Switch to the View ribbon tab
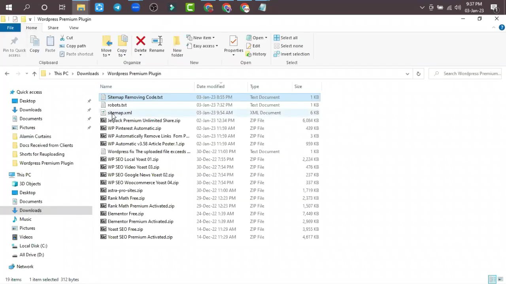506x284 pixels. tap(74, 28)
